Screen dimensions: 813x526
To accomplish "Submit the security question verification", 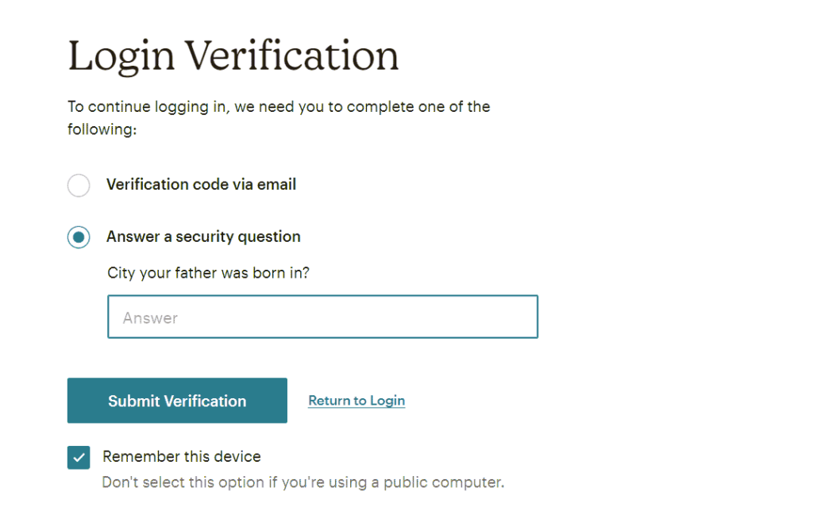I will [x=176, y=401].
